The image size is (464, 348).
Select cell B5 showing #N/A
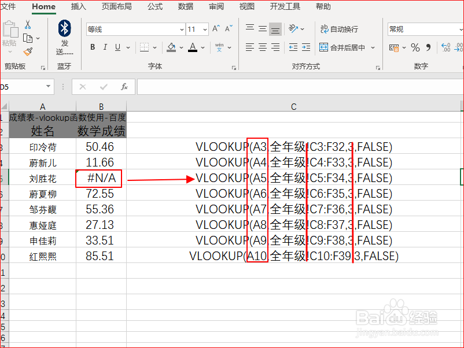[x=101, y=178]
